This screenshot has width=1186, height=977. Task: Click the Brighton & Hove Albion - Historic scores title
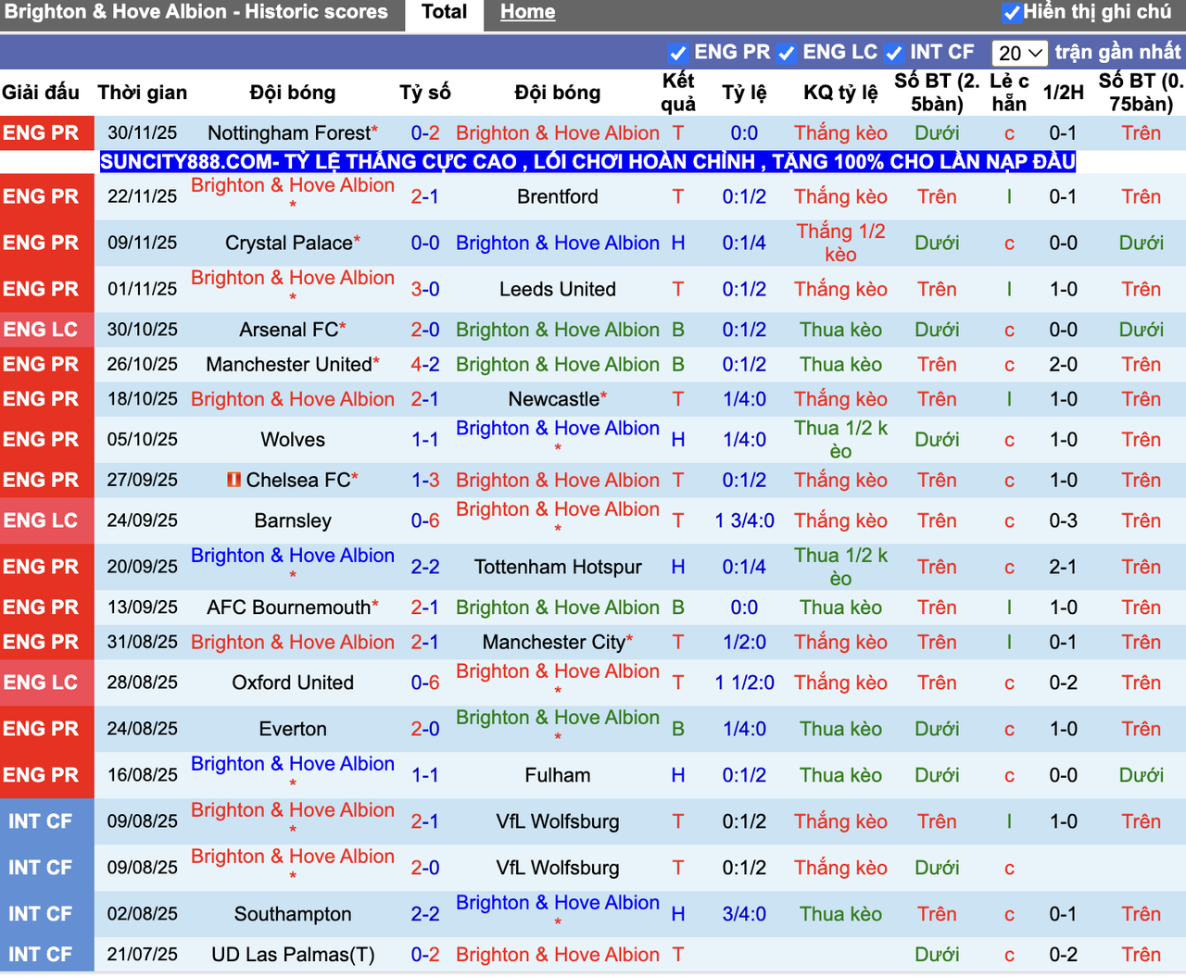click(x=196, y=12)
